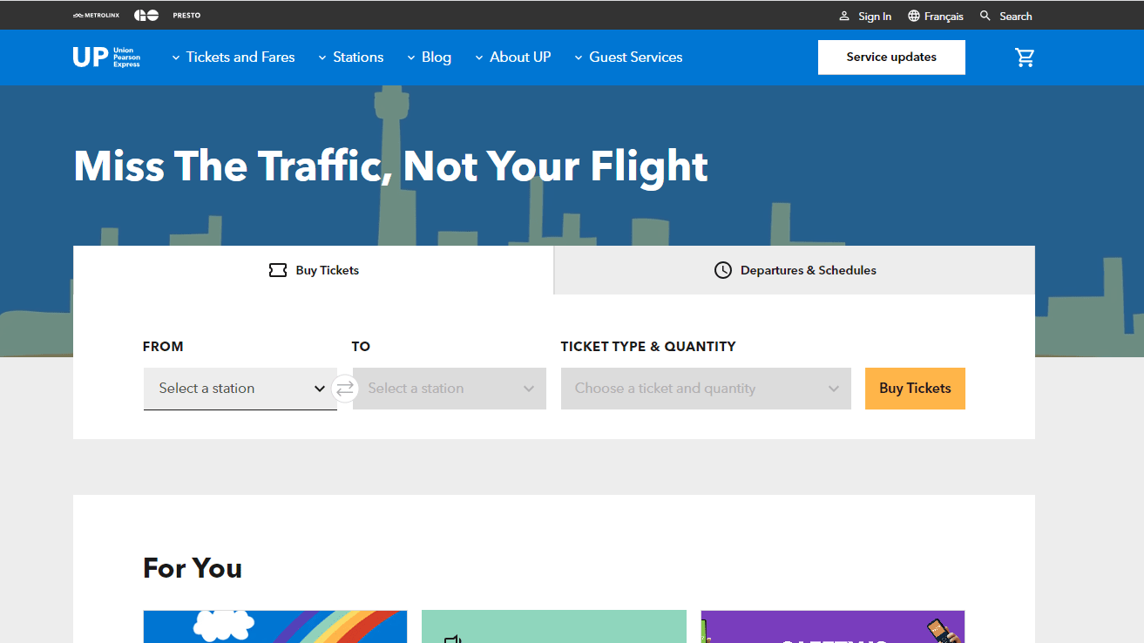This screenshot has width=1144, height=643.
Task: Open the ticket type and quantity dropdown
Action: (x=706, y=389)
